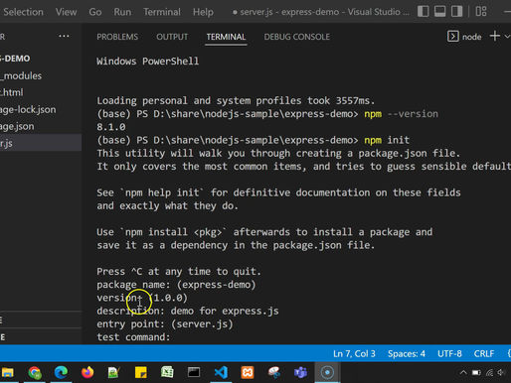The width and height of the screenshot is (511, 383).
Task: Open the Terminal menu
Action: (162, 12)
